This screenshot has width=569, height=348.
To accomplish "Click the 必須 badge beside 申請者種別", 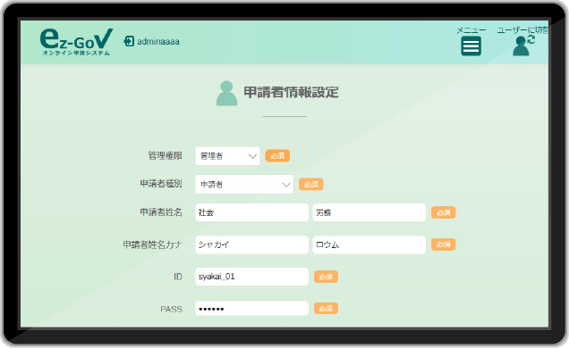I will click(x=311, y=184).
